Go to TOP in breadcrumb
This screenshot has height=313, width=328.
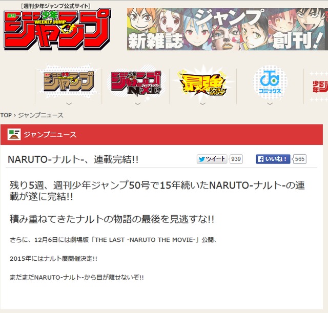(6, 115)
